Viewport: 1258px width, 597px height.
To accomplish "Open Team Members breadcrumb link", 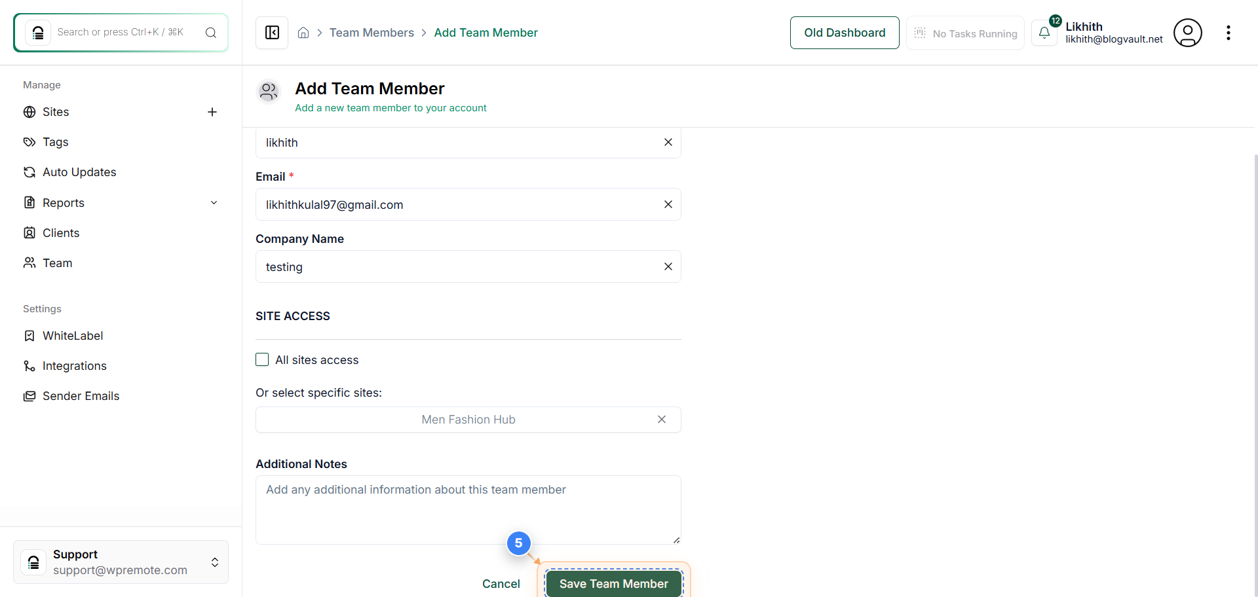I will (x=372, y=32).
